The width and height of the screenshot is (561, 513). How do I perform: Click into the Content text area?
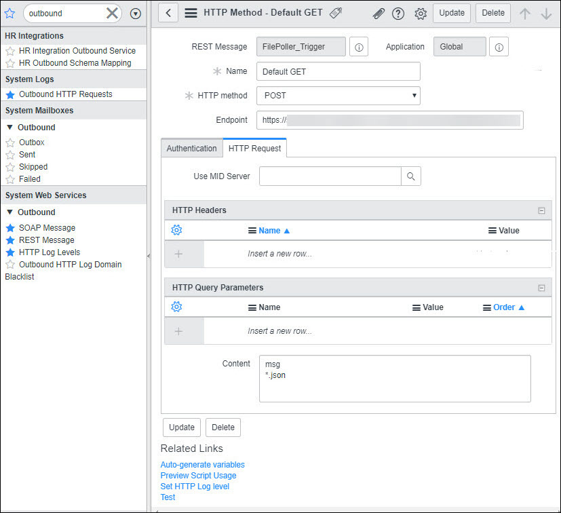[x=394, y=379]
